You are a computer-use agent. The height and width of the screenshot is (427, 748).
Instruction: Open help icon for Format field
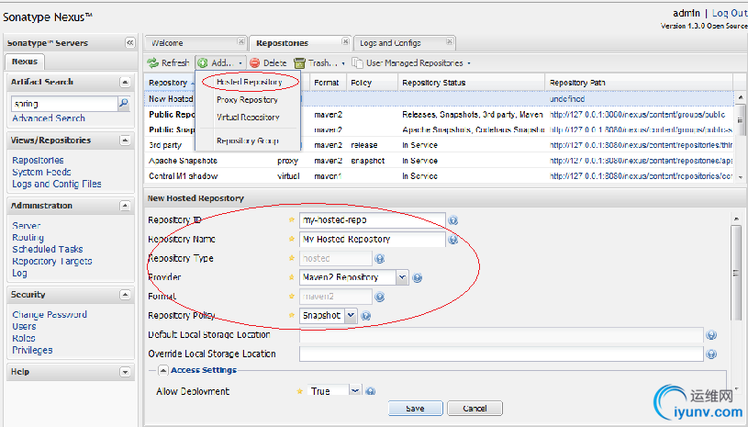[380, 297]
